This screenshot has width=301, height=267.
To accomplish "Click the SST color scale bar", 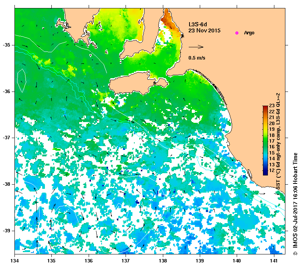I will [x=265, y=140].
